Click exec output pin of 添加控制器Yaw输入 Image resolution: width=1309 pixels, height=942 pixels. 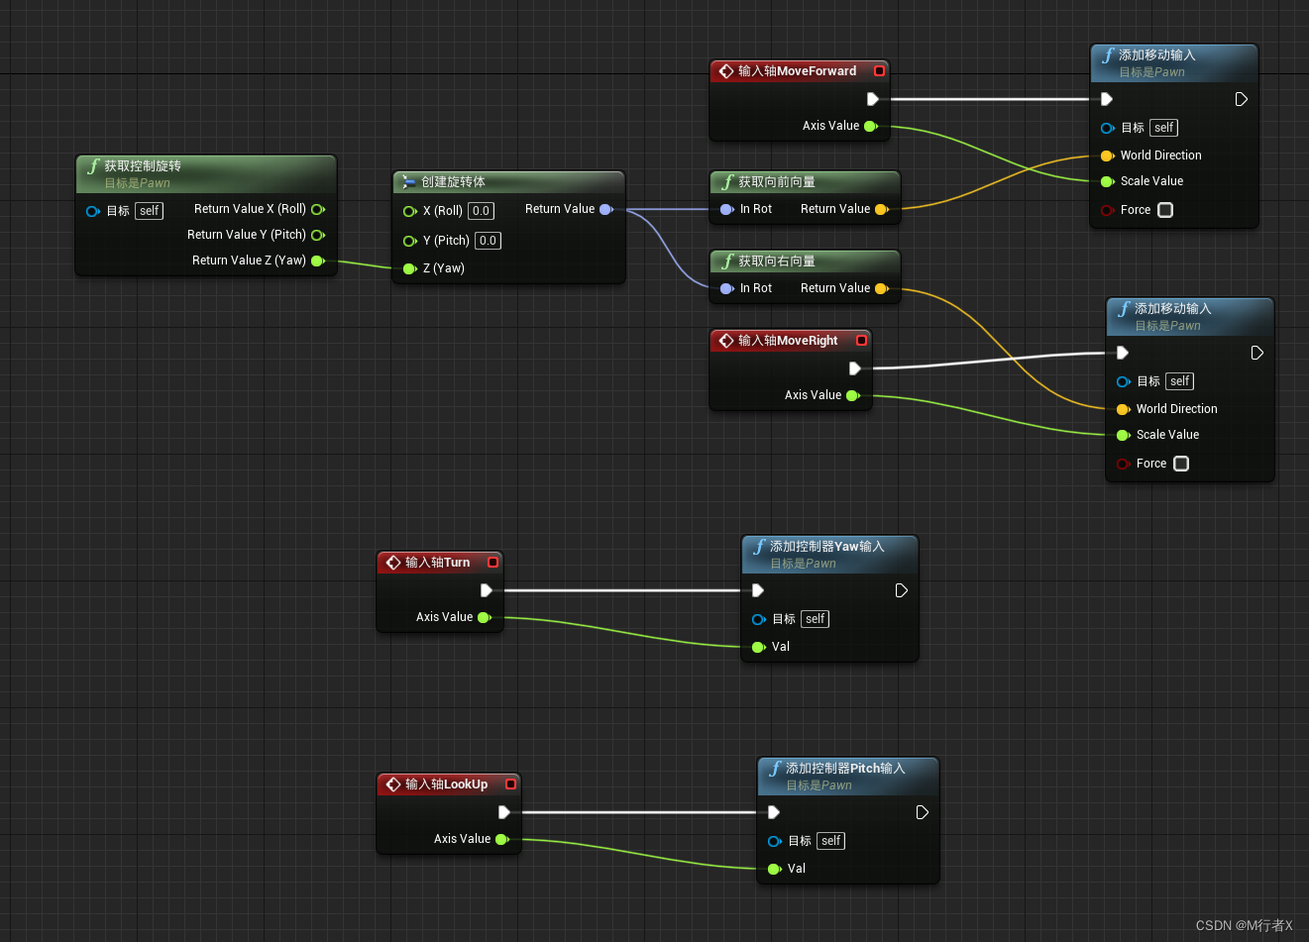pyautogui.click(x=902, y=590)
